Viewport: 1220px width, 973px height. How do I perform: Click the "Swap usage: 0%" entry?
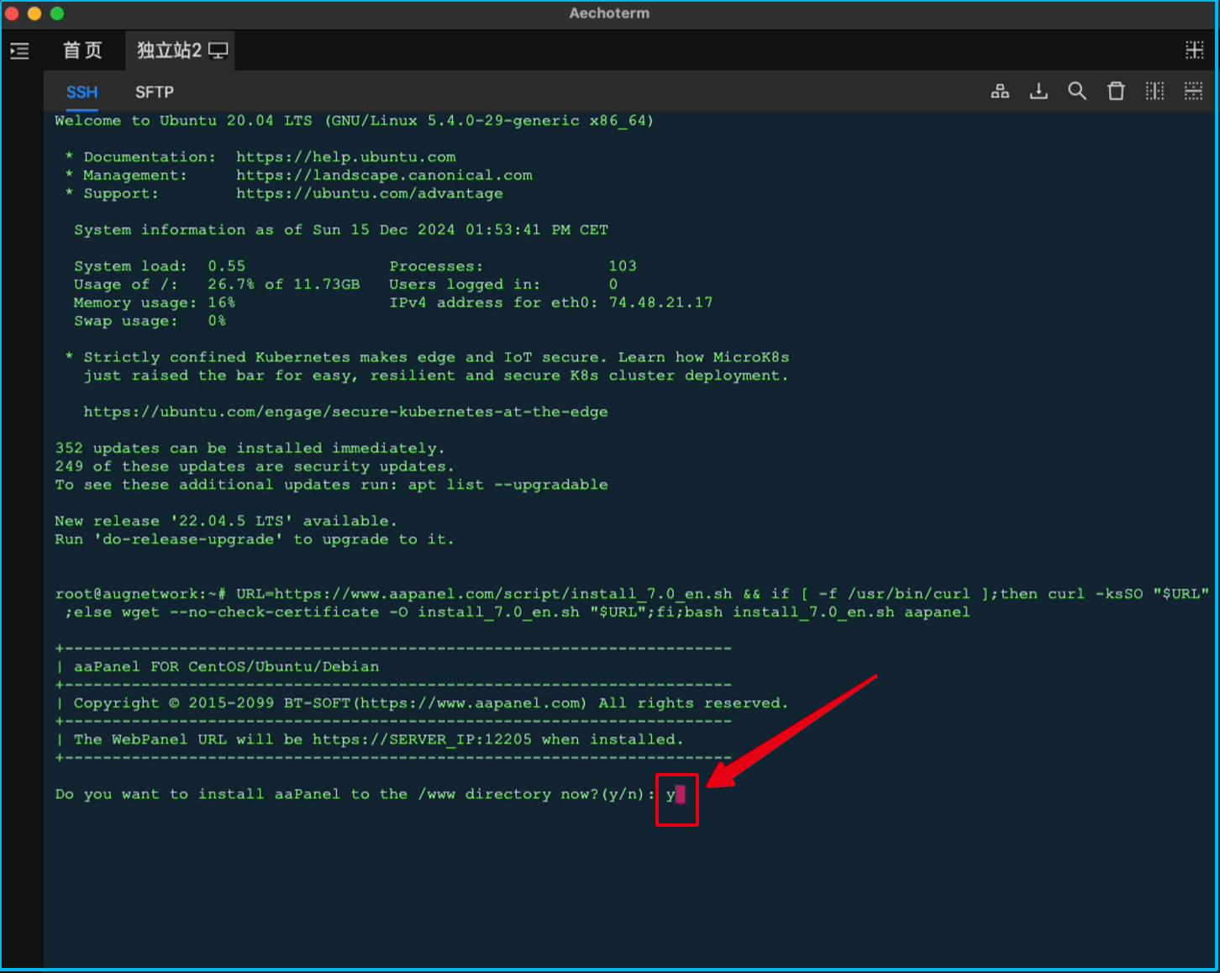coord(150,321)
